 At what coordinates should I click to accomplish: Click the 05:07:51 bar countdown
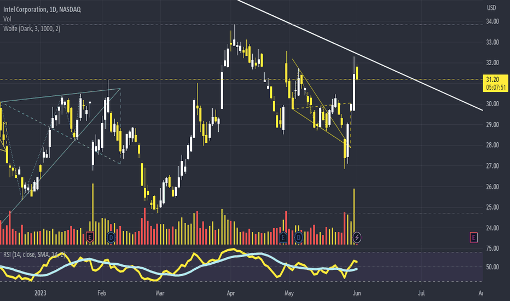pyautogui.click(x=496, y=88)
